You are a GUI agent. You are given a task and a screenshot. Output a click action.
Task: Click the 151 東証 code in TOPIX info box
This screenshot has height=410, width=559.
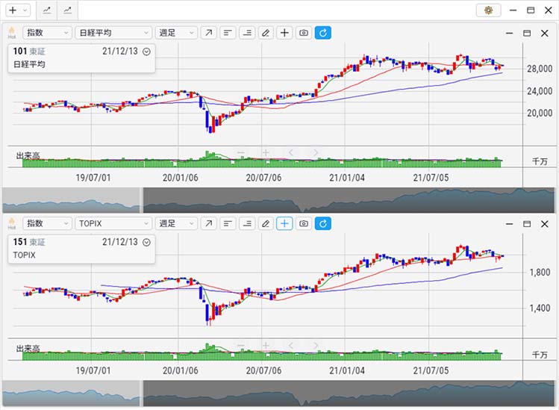[x=29, y=242]
